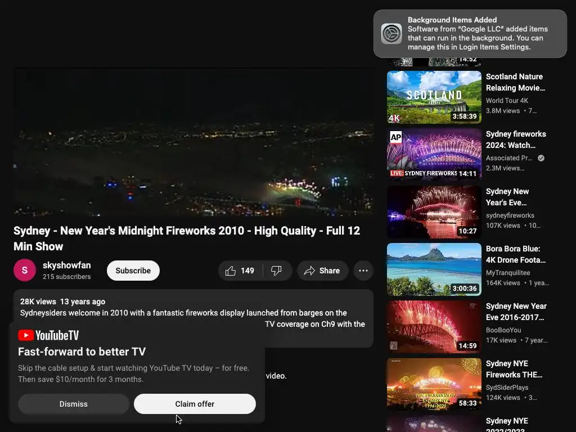Click the 215 subscribers text

pyautogui.click(x=66, y=277)
